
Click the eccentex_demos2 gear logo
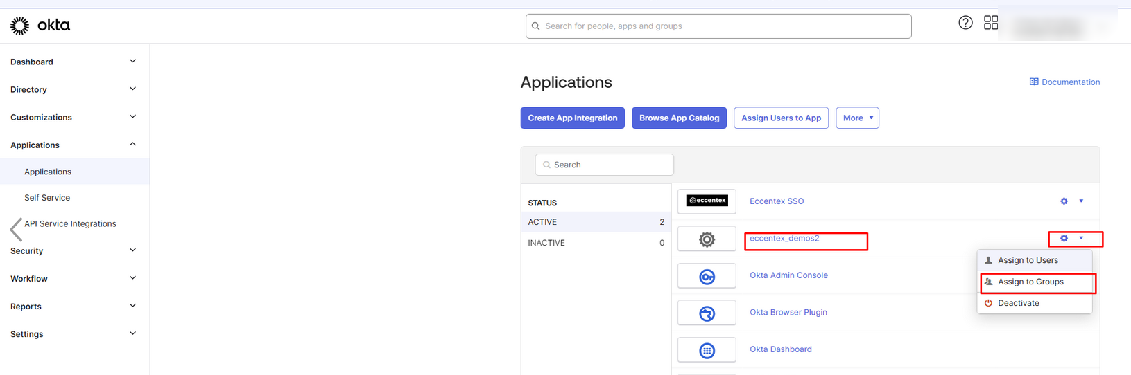(707, 239)
